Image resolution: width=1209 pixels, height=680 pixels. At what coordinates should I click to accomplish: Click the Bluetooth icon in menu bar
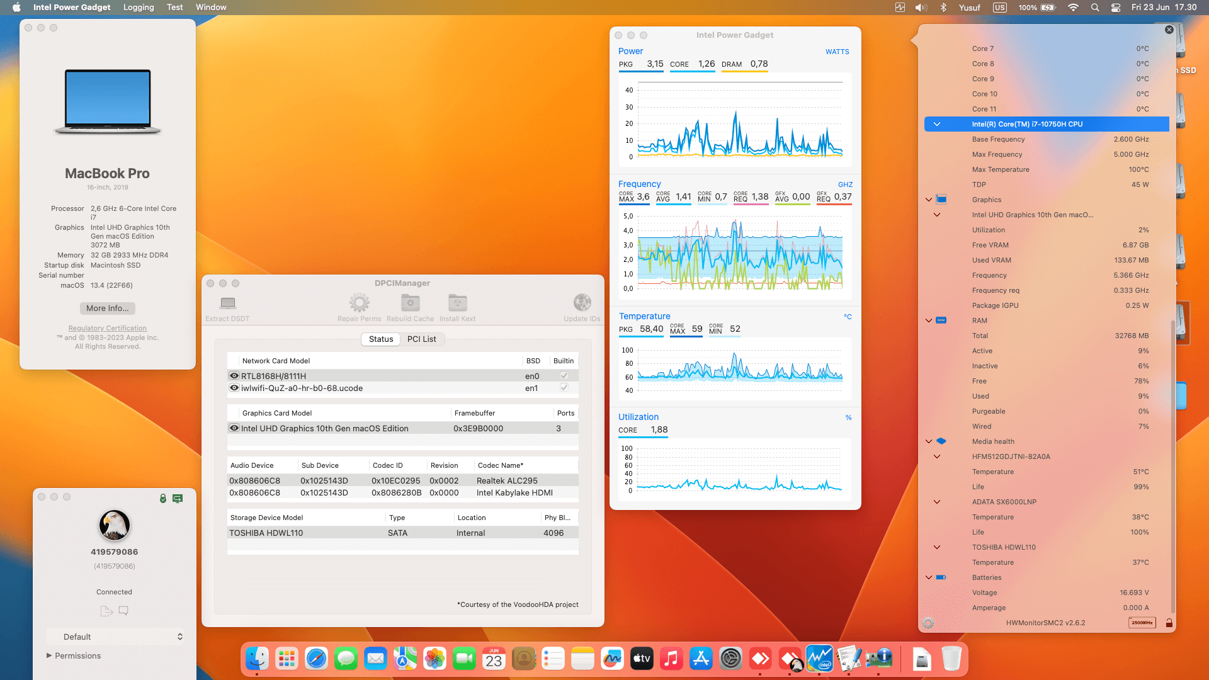(x=943, y=8)
